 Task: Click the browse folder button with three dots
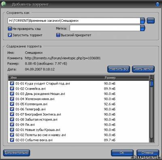pos(151,21)
